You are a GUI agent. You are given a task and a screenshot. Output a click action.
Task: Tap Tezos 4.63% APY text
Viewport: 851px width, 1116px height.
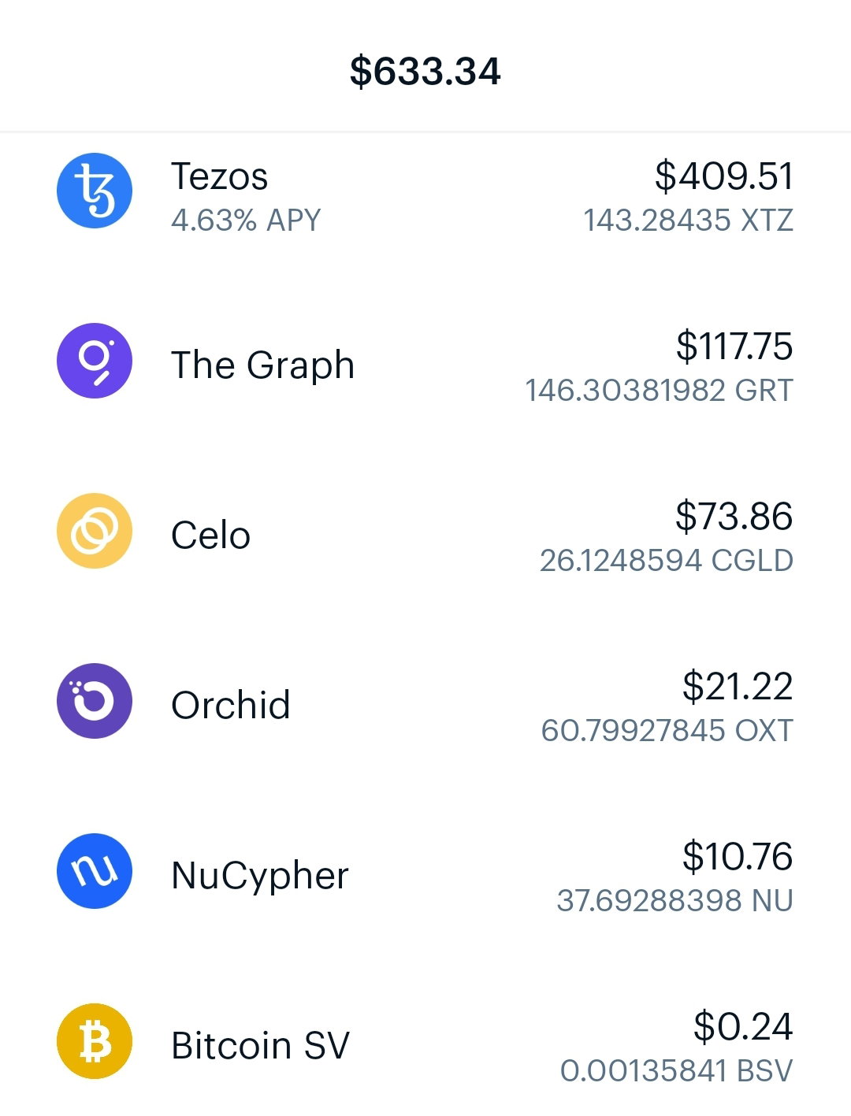tap(246, 221)
